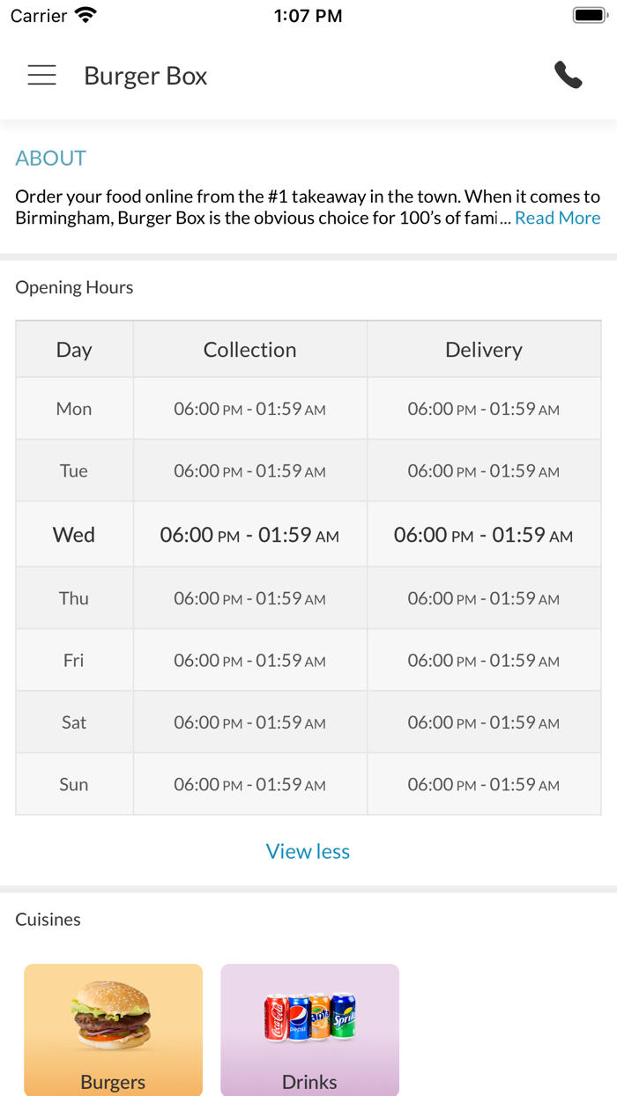The image size is (617, 1096).
Task: Tap Sunday's delivery hours cell
Action: pyautogui.click(x=483, y=784)
